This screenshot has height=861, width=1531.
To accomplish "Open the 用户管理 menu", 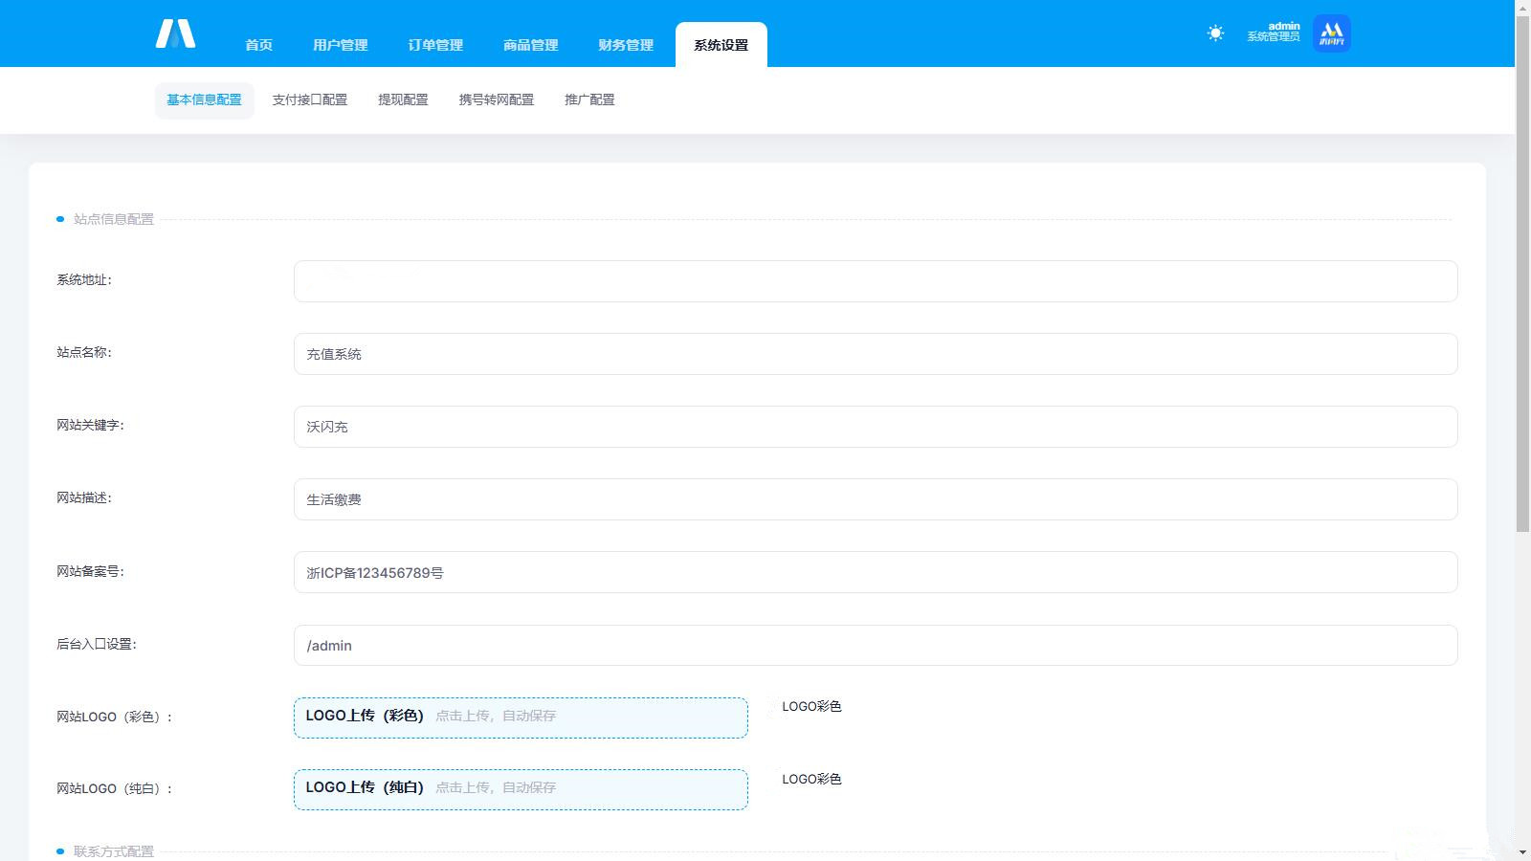I will click(340, 45).
